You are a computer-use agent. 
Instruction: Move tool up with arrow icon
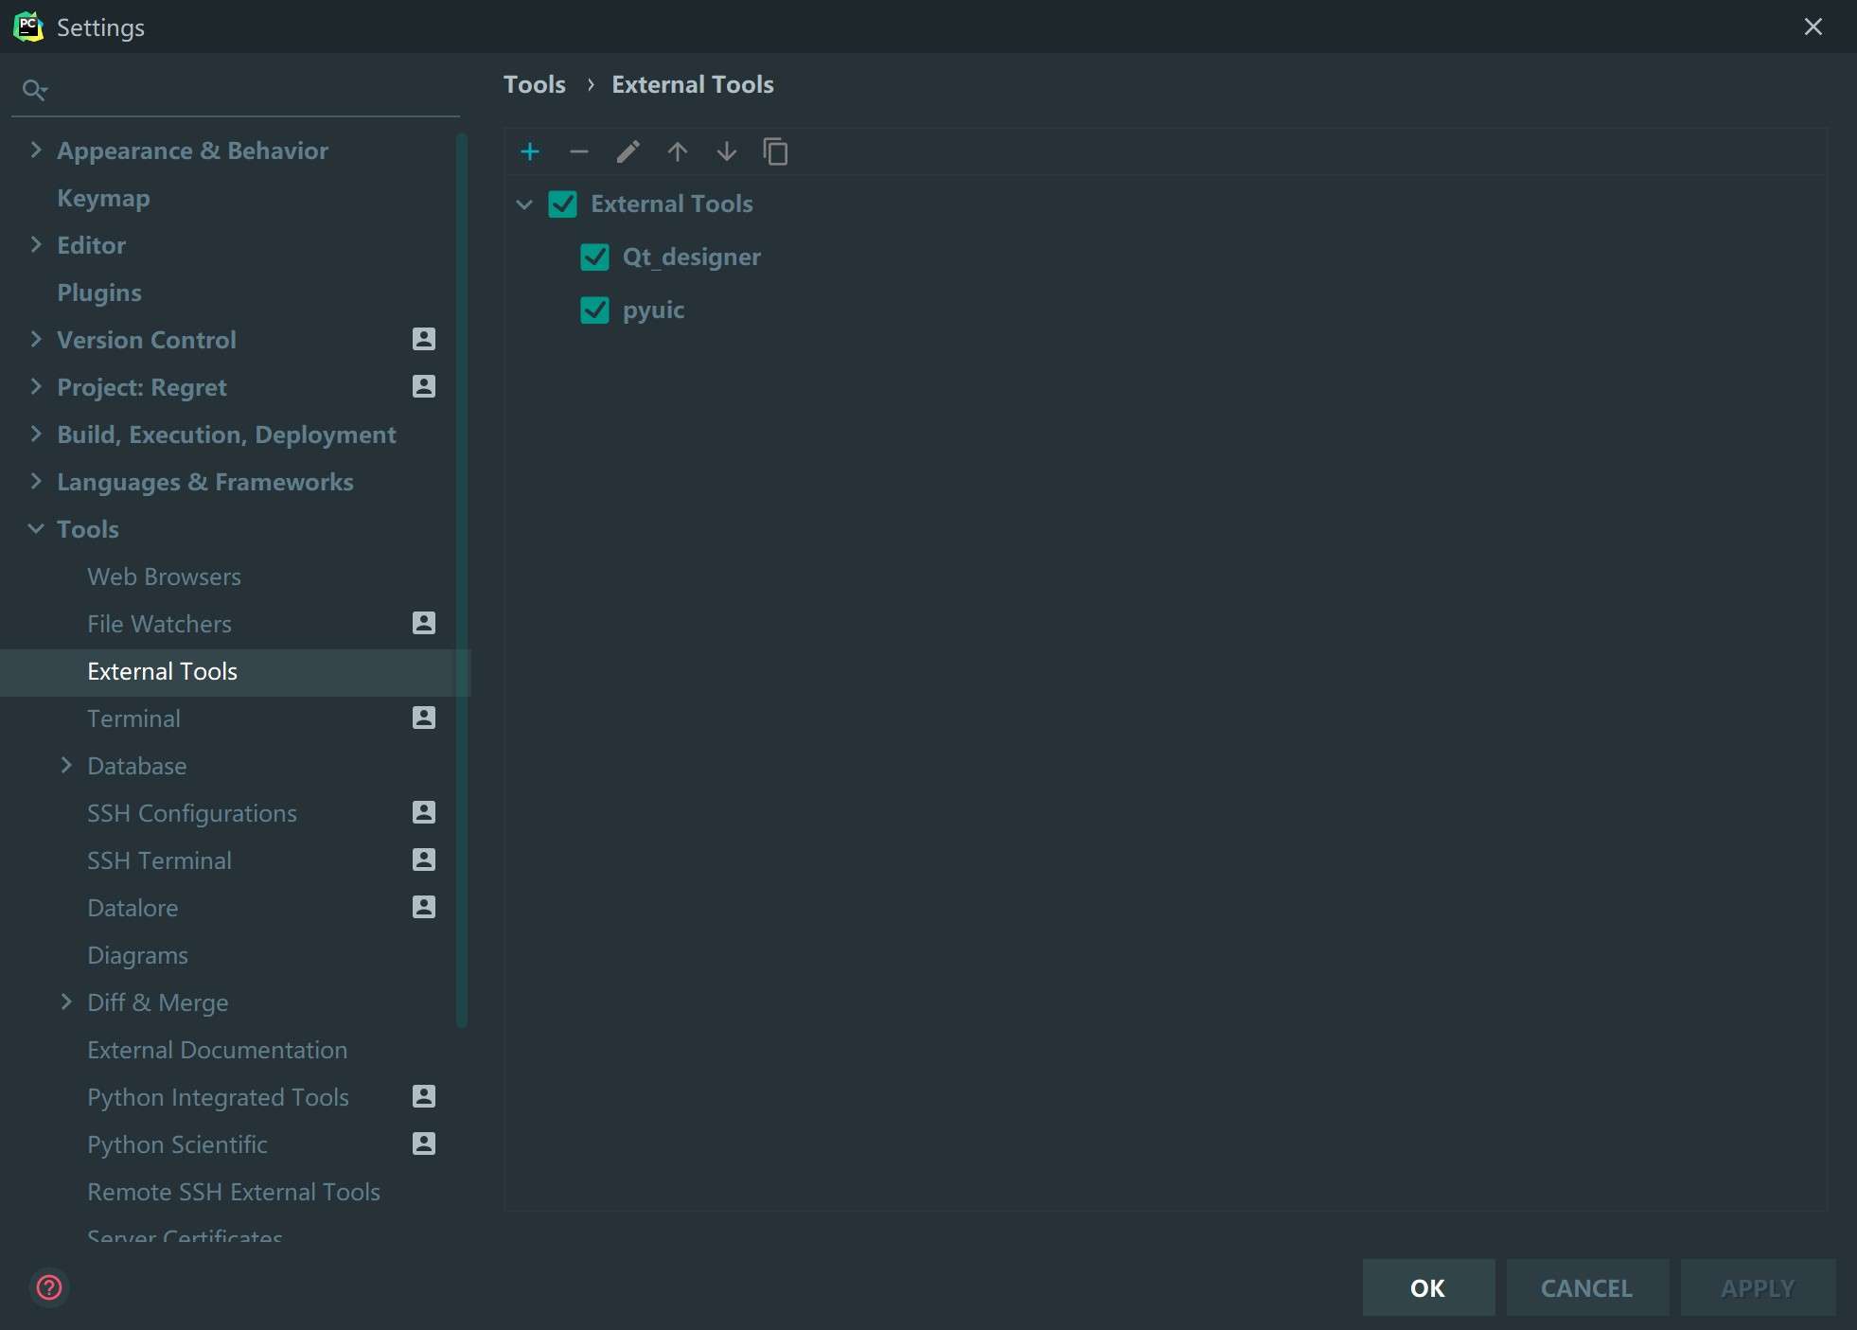click(x=678, y=151)
